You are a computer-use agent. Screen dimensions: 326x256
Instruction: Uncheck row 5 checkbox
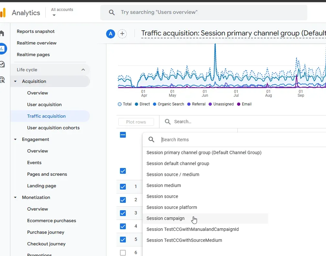pos(123,240)
